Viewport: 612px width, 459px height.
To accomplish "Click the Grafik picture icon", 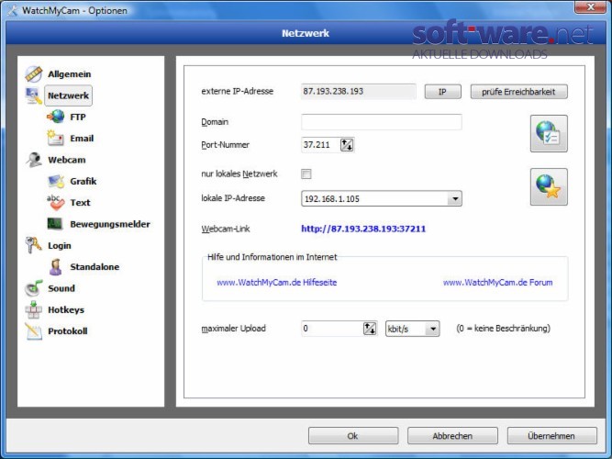I will point(55,181).
